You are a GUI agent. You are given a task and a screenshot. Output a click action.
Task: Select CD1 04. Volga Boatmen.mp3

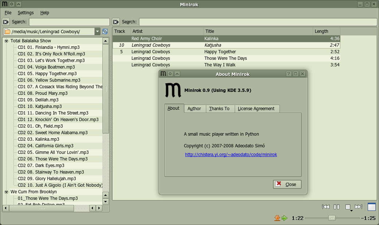(x=46, y=67)
